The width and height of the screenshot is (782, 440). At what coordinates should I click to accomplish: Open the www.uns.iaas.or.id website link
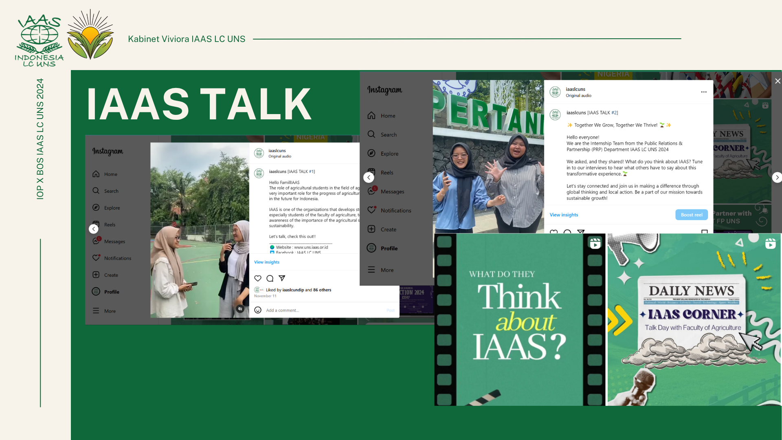[311, 247]
